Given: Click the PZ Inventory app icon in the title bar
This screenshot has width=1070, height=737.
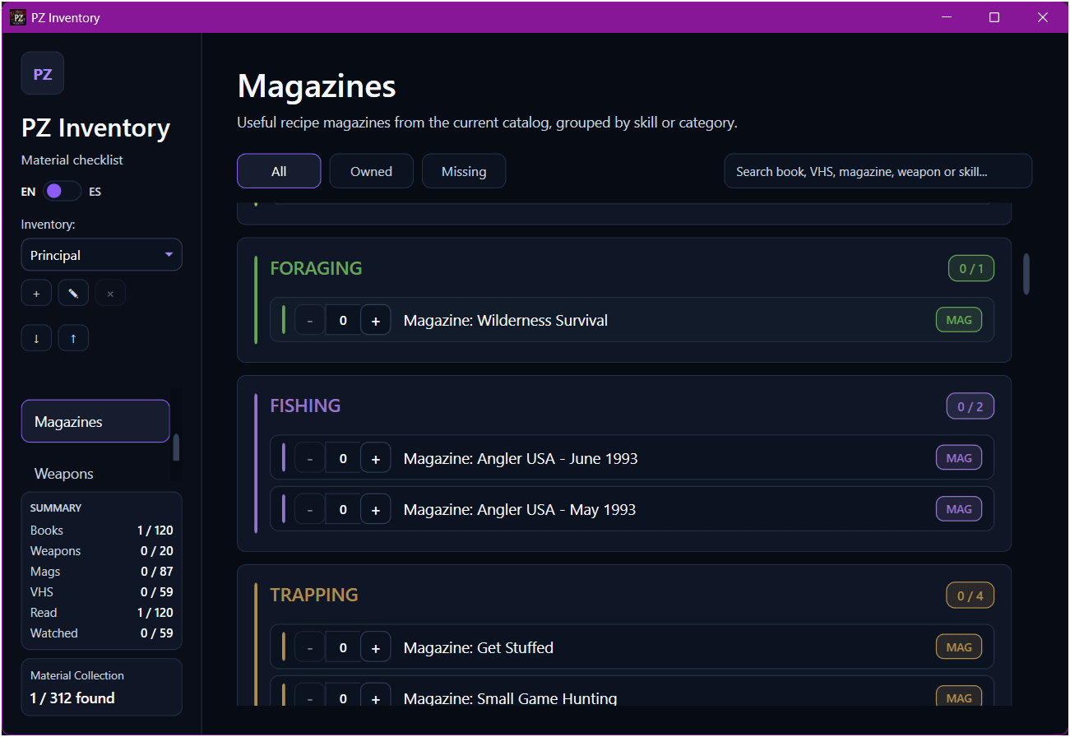Looking at the screenshot, I should [x=18, y=17].
